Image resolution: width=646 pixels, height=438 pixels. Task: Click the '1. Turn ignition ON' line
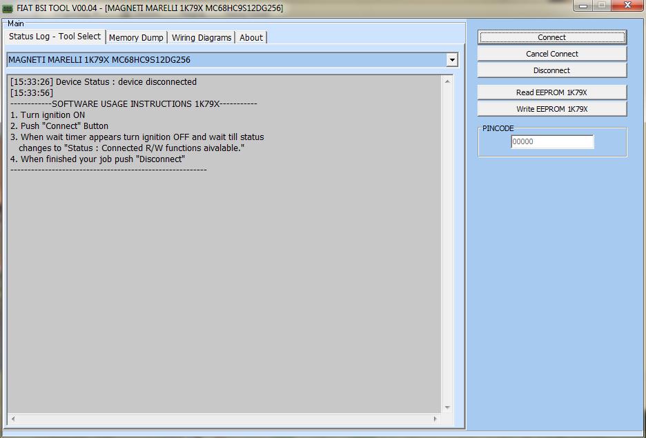48,115
